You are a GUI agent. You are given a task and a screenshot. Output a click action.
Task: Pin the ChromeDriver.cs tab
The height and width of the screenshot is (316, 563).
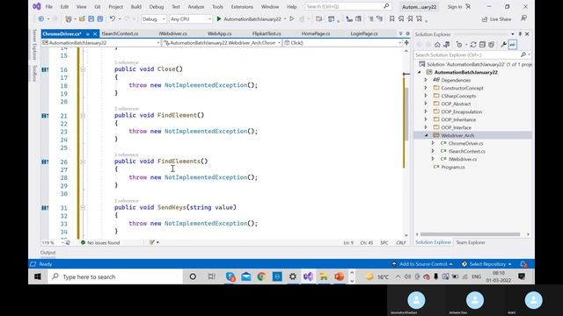(x=87, y=33)
